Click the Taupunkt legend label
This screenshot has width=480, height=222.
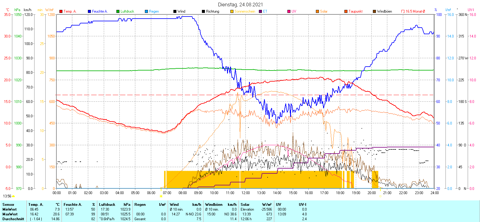355,11
